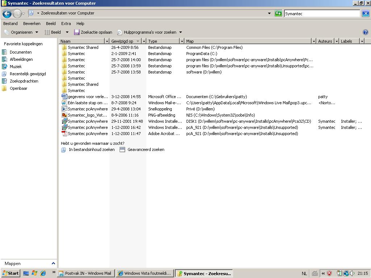
Task: Click the network tray icon
Action: [346, 274]
